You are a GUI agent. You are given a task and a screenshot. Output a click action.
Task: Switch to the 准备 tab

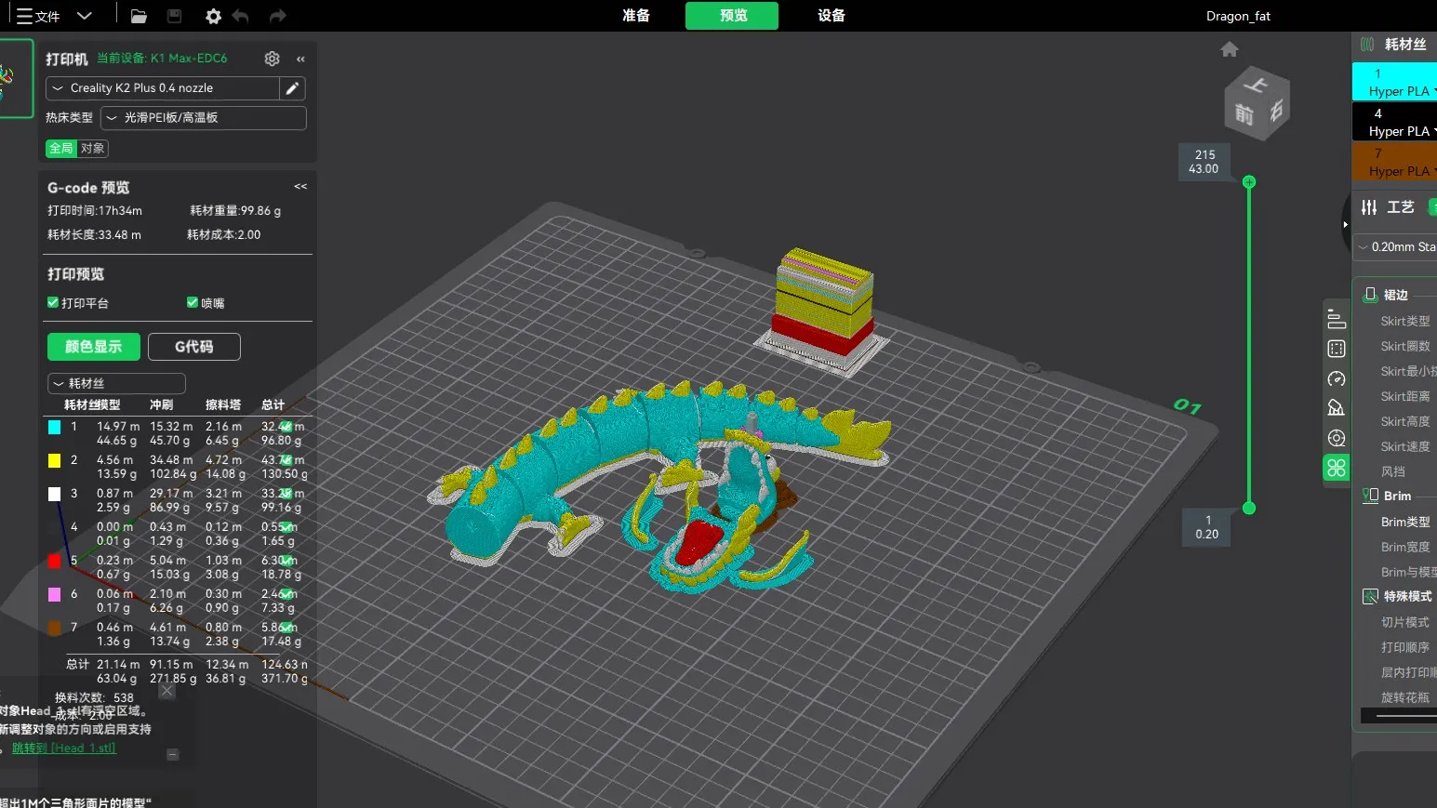click(636, 16)
